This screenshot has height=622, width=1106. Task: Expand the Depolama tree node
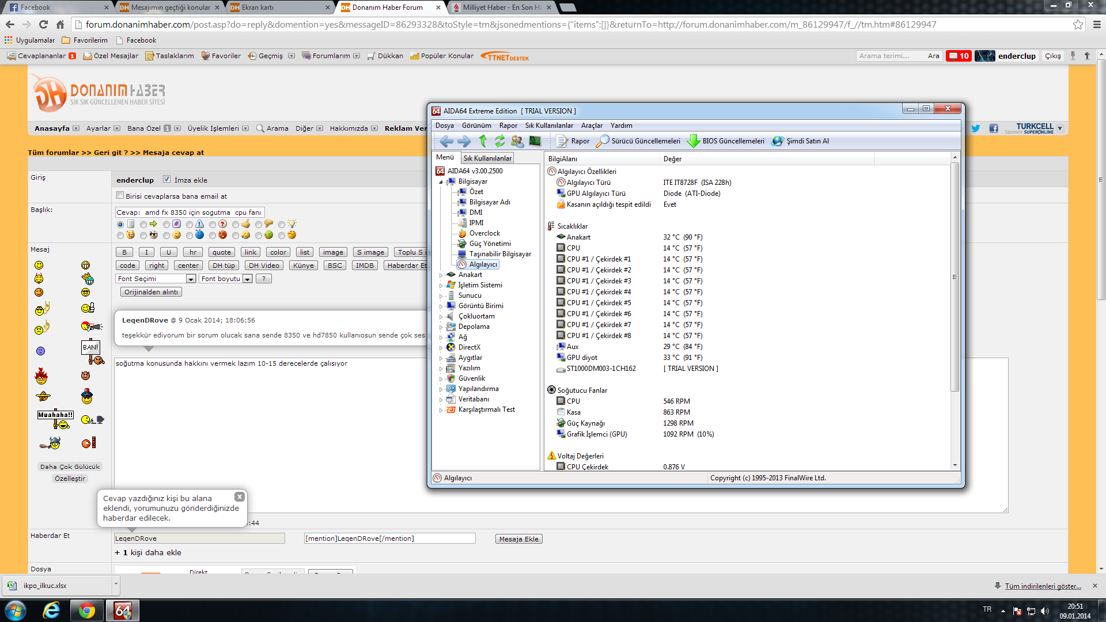click(x=441, y=327)
